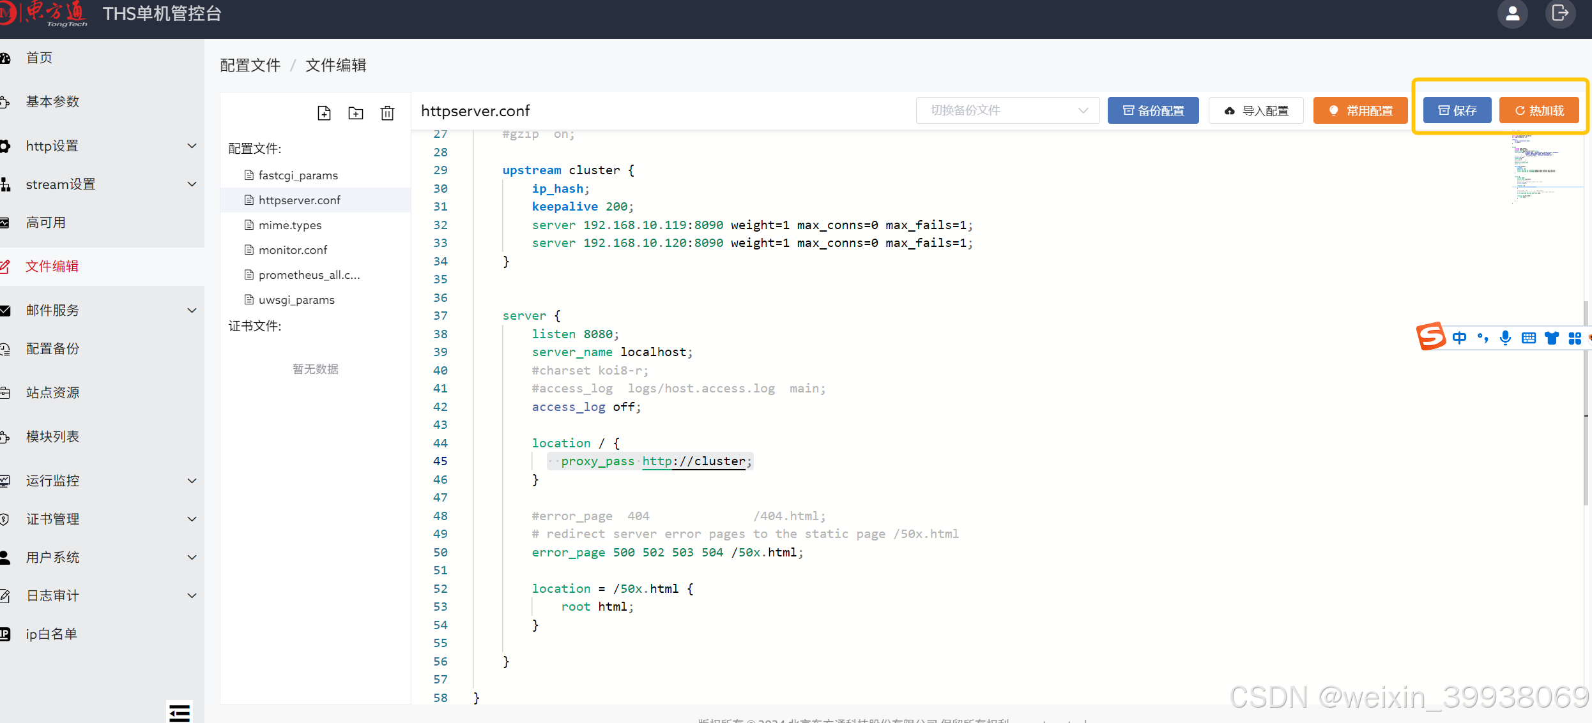The width and height of the screenshot is (1592, 723).
Task: Click the 'listen 8080;' line
Action: pyautogui.click(x=575, y=334)
